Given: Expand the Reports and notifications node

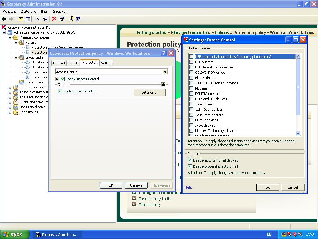Looking at the screenshot, I should [x=10, y=87].
